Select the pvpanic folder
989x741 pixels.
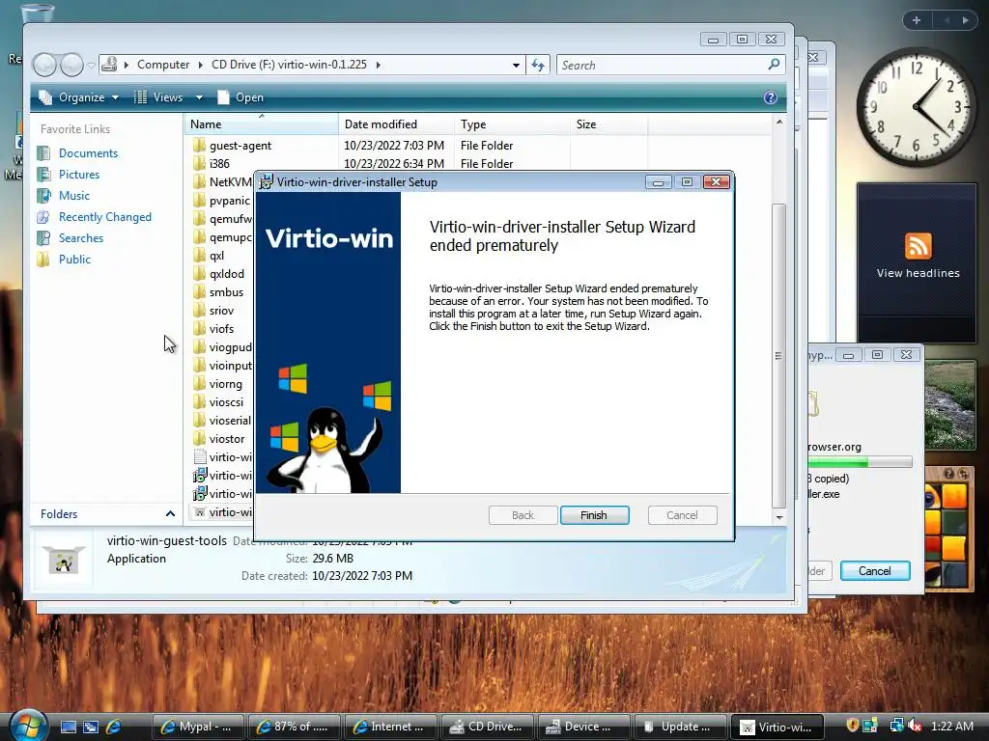(x=230, y=201)
